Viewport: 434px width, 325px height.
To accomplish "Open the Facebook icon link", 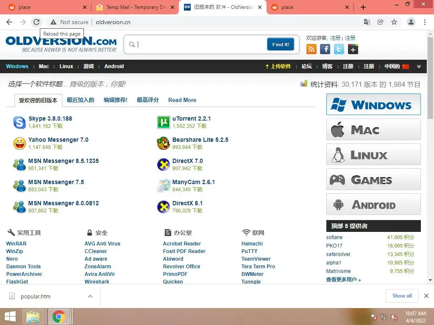I will (x=325, y=50).
